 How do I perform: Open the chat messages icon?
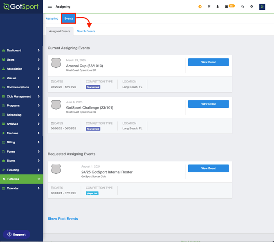tap(243, 7)
